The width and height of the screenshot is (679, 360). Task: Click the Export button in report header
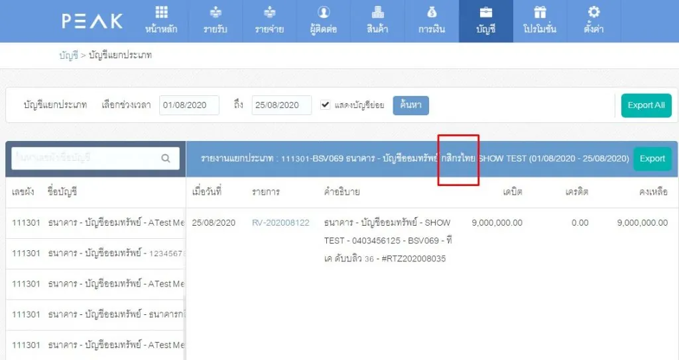[x=652, y=159]
